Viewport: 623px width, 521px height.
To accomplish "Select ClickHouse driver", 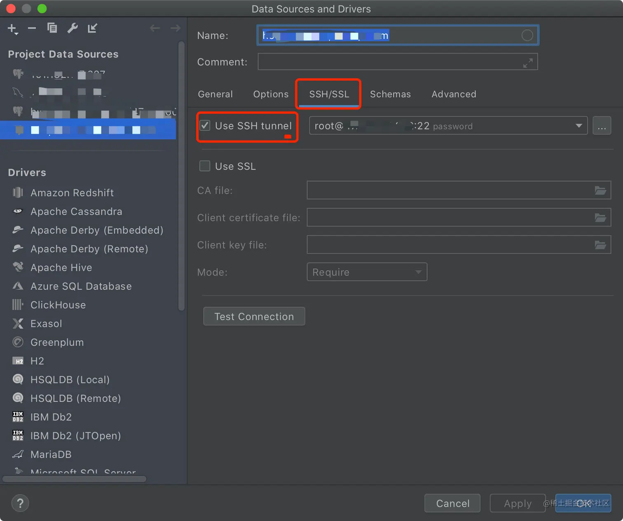I will 58,305.
